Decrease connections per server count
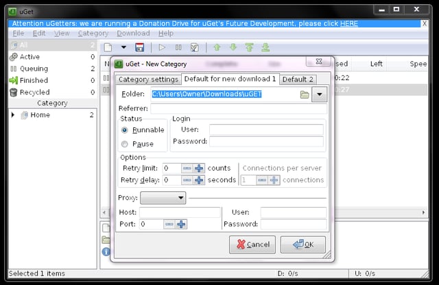This screenshot has height=285, width=439. pos(262,180)
